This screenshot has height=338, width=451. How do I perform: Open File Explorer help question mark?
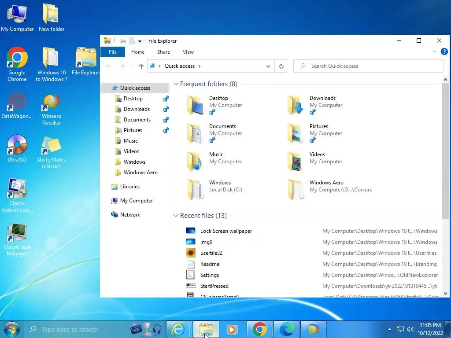click(x=444, y=52)
